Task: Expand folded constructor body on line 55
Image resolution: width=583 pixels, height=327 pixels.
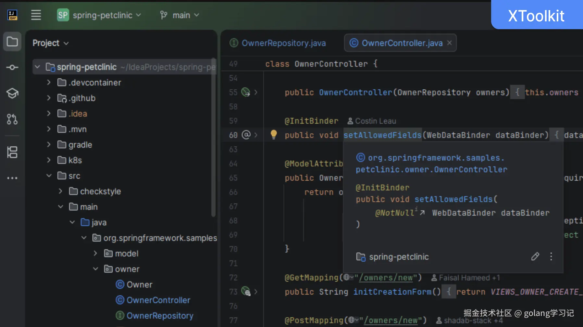Action: pyautogui.click(x=256, y=92)
